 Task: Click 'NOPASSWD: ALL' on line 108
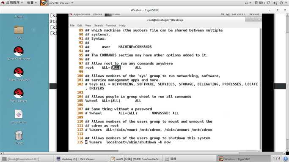coord(165,113)
